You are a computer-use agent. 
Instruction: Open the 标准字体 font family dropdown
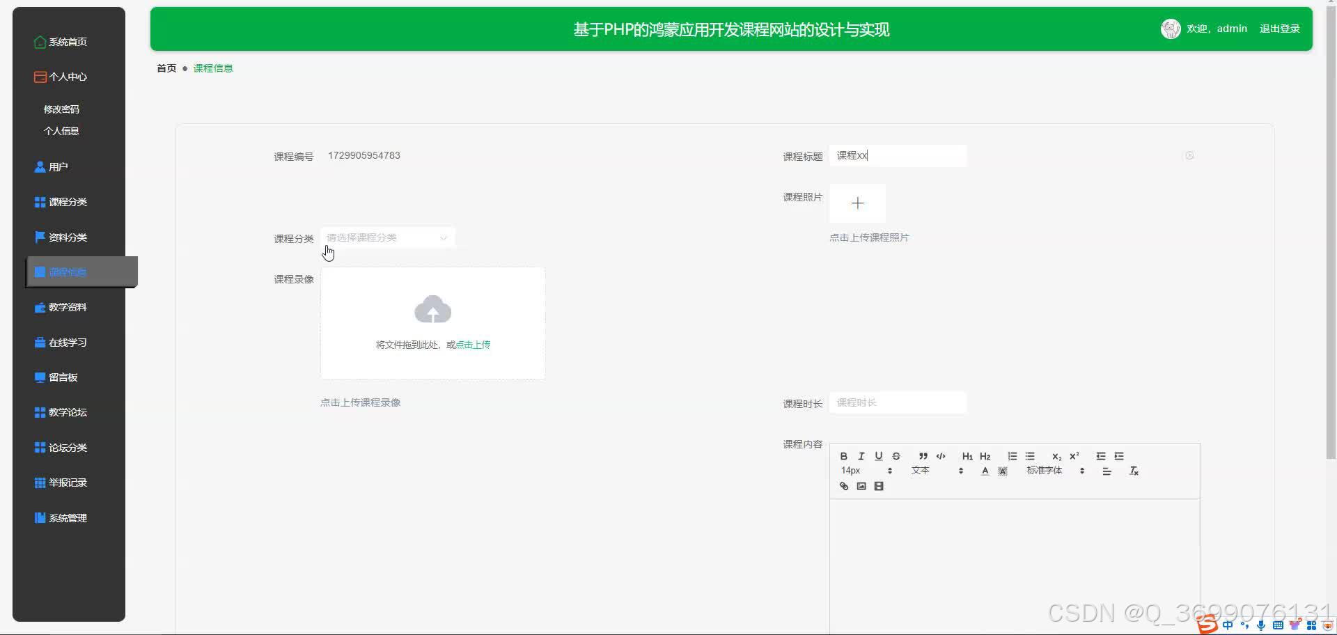(1056, 471)
